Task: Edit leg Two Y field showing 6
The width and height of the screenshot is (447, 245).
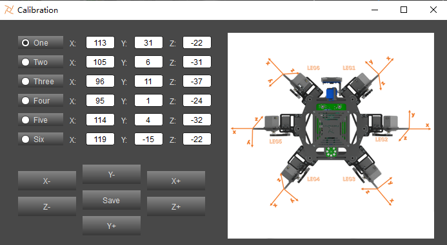Action: point(148,62)
